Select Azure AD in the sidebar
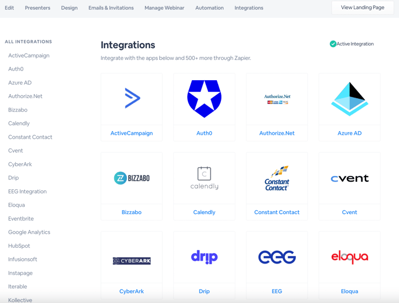Image resolution: width=399 pixels, height=303 pixels. [20, 83]
